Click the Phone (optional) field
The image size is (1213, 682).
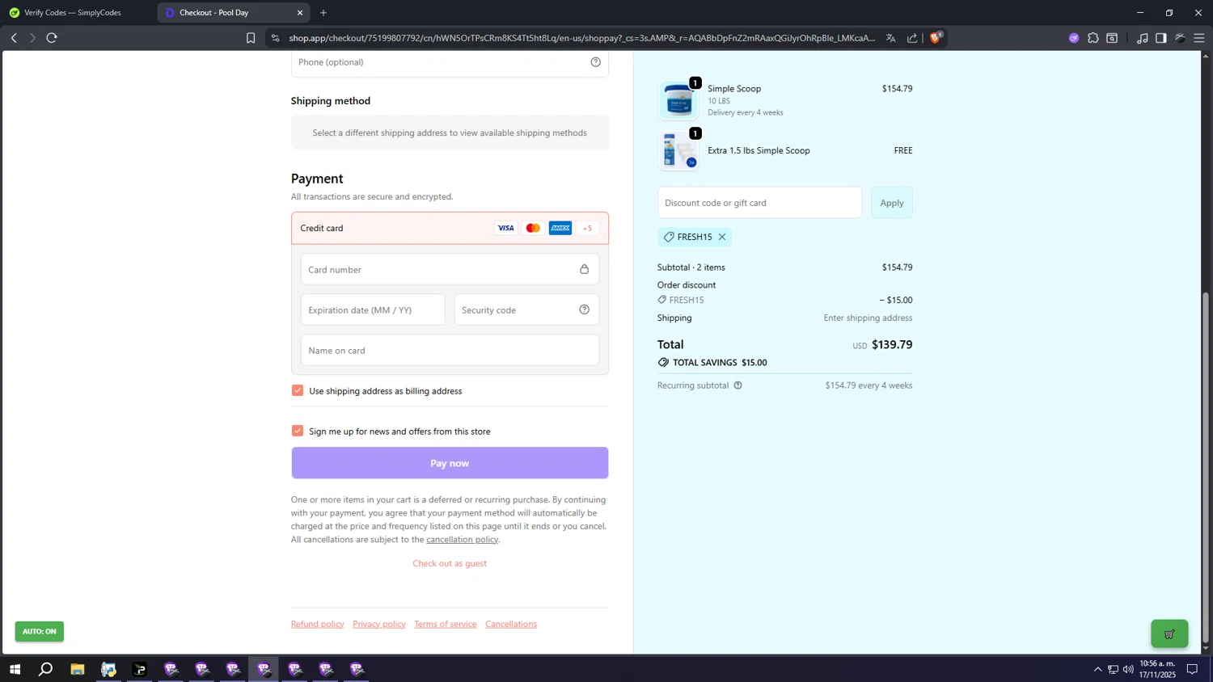(450, 63)
